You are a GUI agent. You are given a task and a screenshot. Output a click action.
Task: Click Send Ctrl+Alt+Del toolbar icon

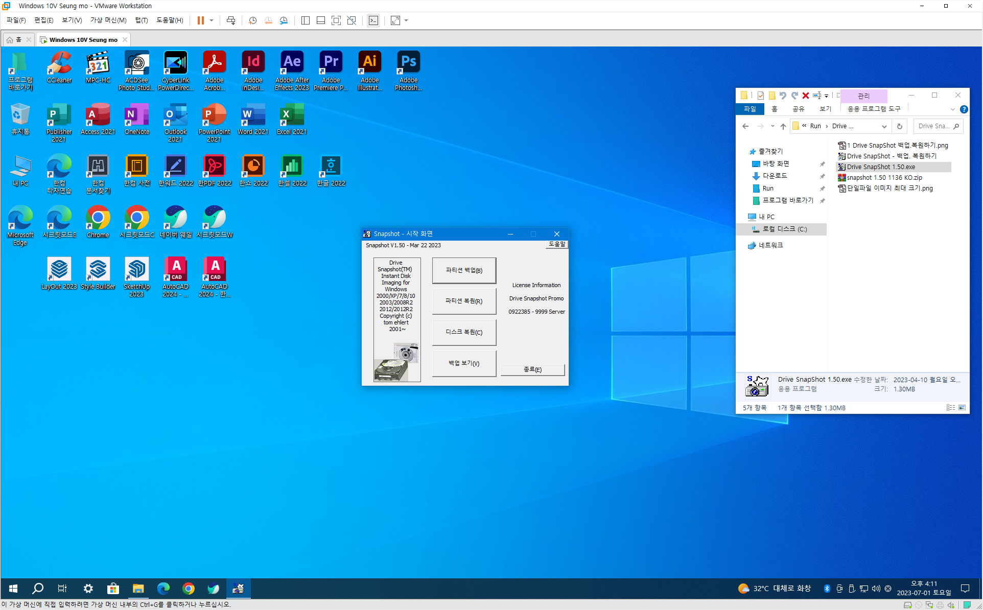(231, 20)
